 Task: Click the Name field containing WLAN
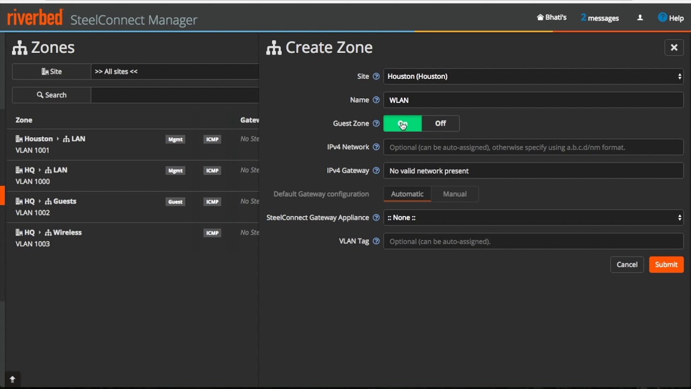pos(533,100)
